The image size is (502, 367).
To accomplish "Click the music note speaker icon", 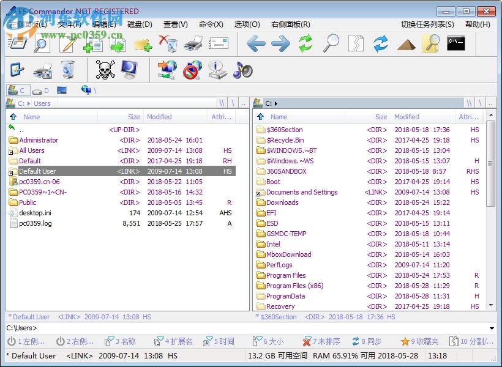I will click(242, 70).
